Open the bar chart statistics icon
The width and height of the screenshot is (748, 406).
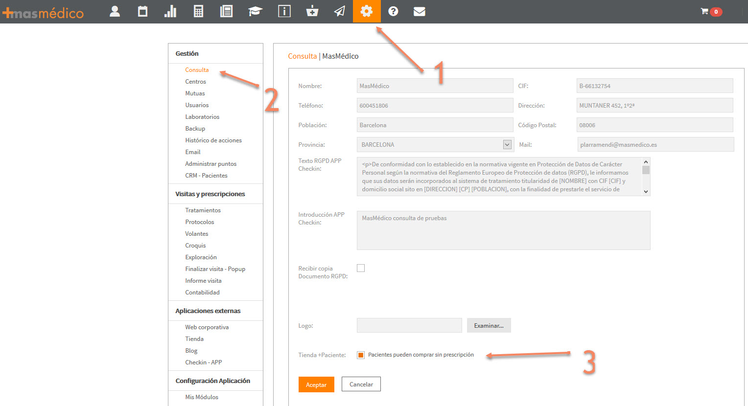[170, 11]
